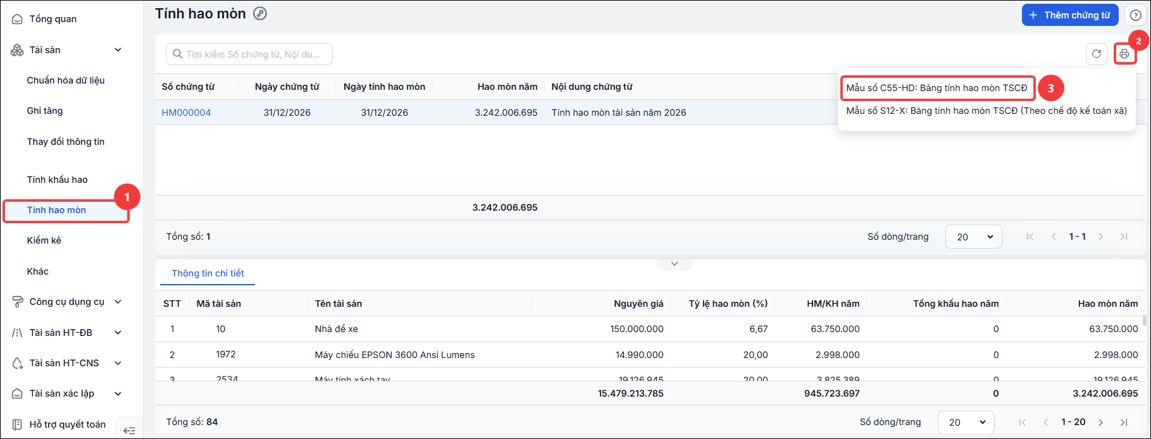Click the Tài sản xác lập icon
This screenshot has height=439, width=1151.
pos(17,393)
